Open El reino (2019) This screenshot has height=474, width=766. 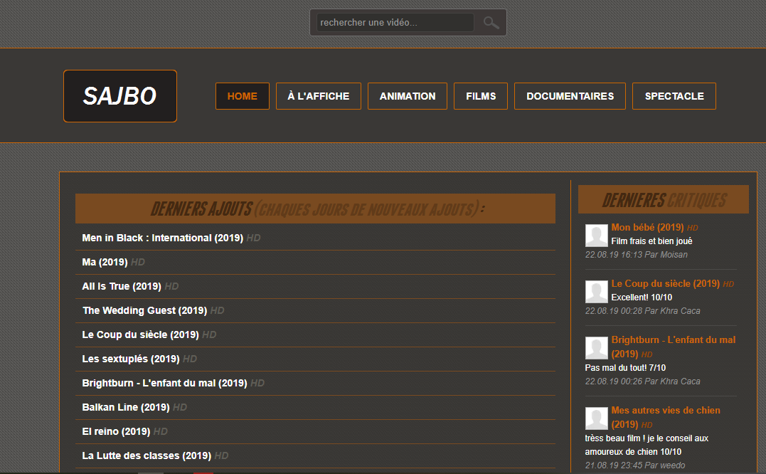[x=116, y=431]
